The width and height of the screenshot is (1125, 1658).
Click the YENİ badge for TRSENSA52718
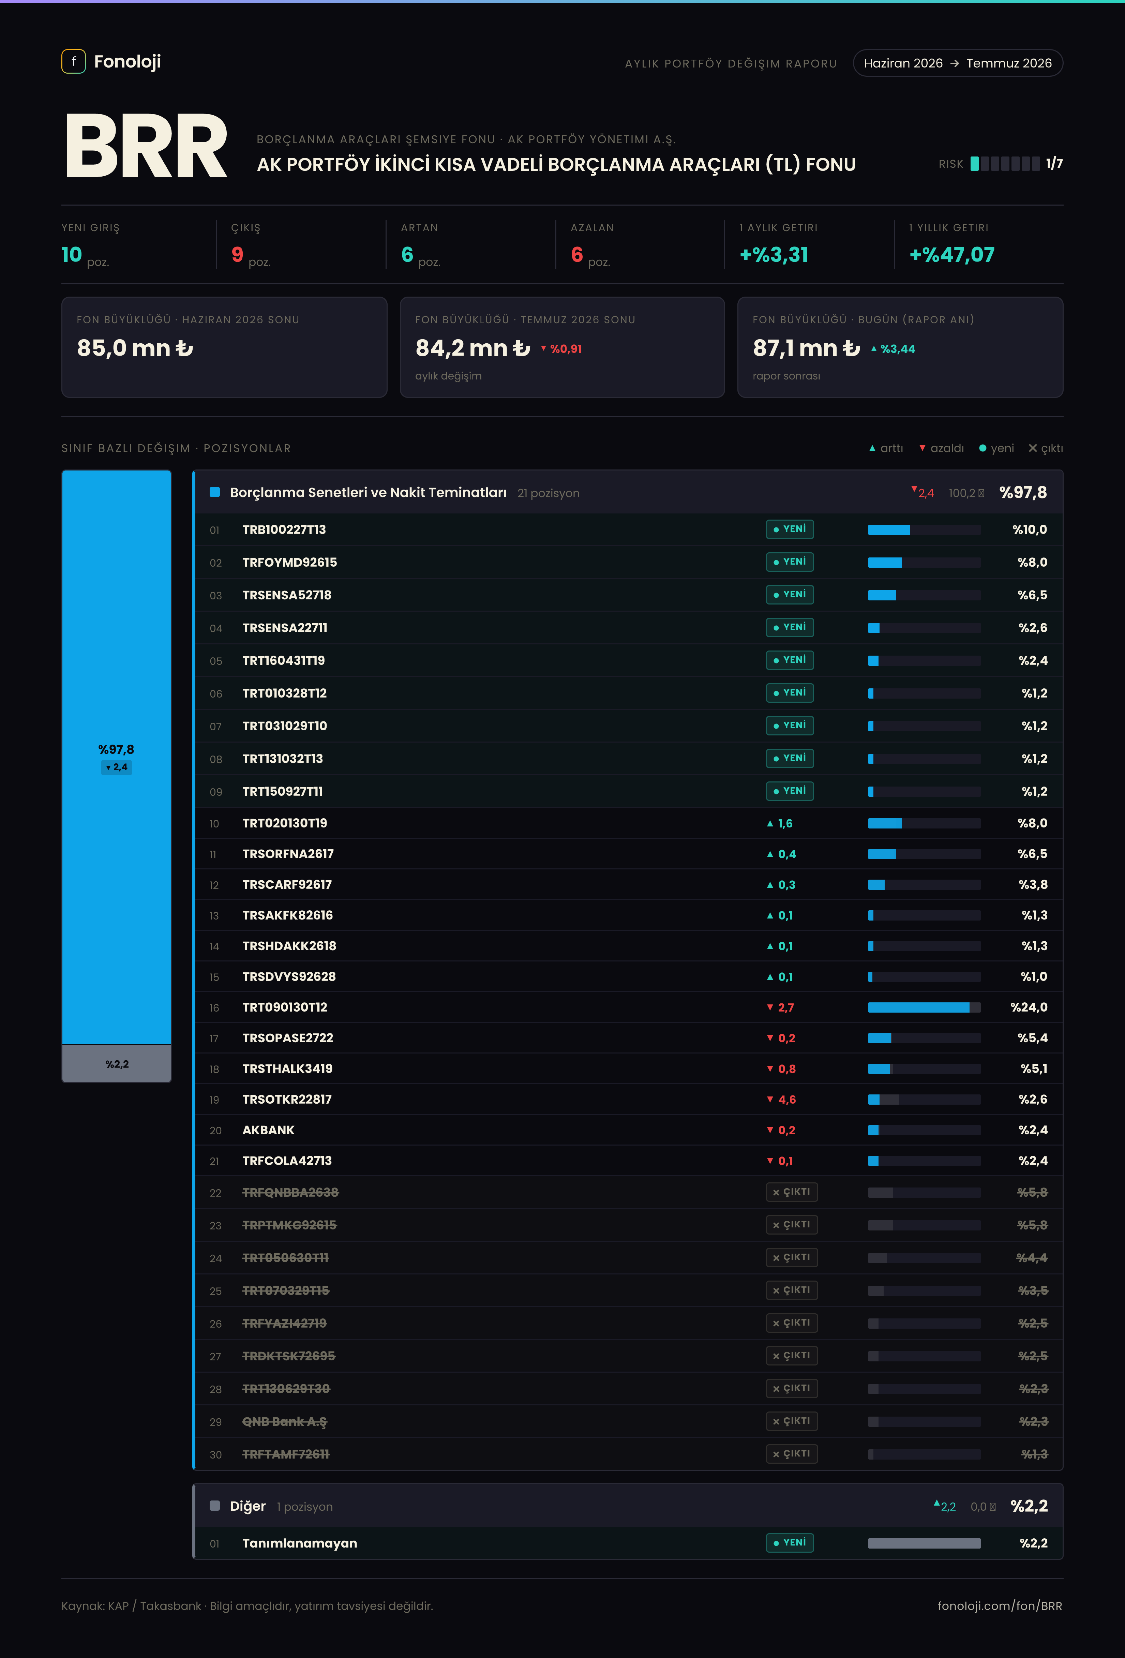[x=790, y=595]
